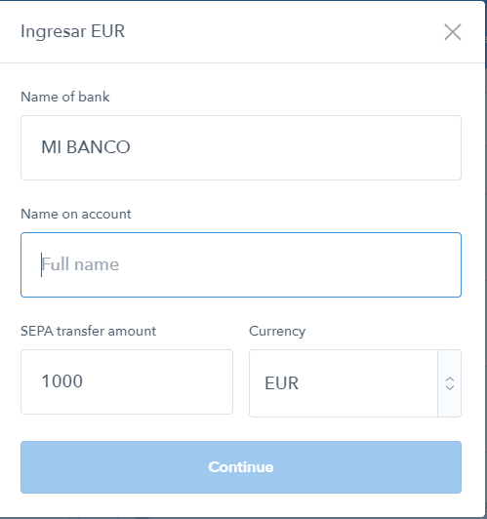Click the empty area of amount field
The height and width of the screenshot is (519, 487).
(157, 381)
